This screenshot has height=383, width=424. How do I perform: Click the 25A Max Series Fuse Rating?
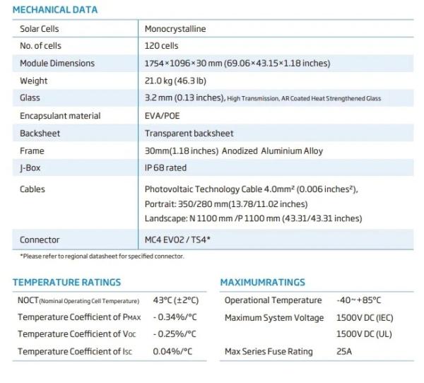342,351
